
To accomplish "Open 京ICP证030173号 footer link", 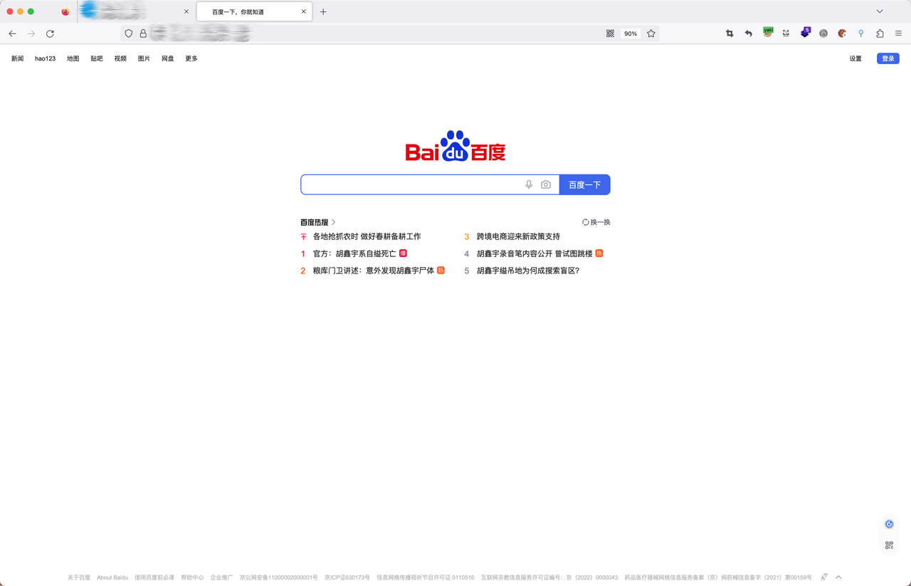I will click(x=347, y=577).
